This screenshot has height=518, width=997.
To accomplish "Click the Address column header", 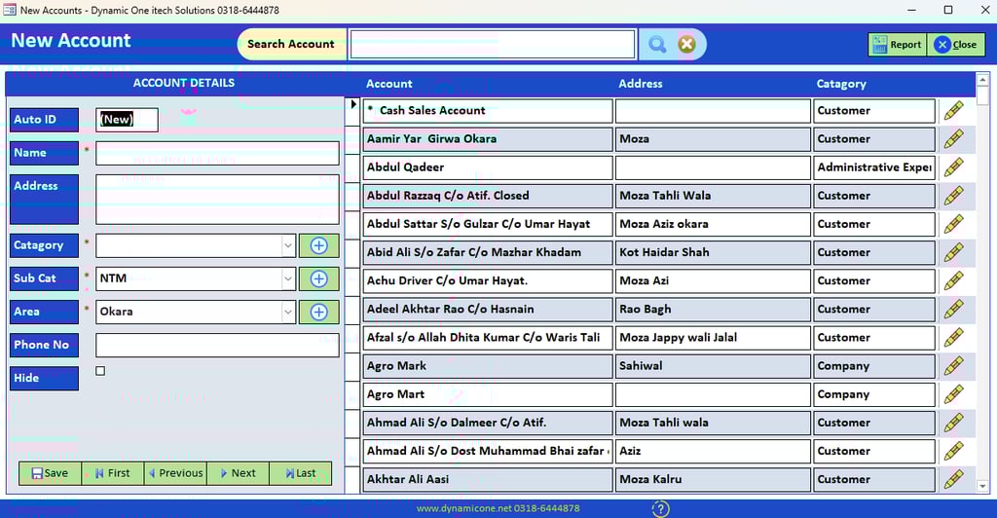I will tap(641, 84).
